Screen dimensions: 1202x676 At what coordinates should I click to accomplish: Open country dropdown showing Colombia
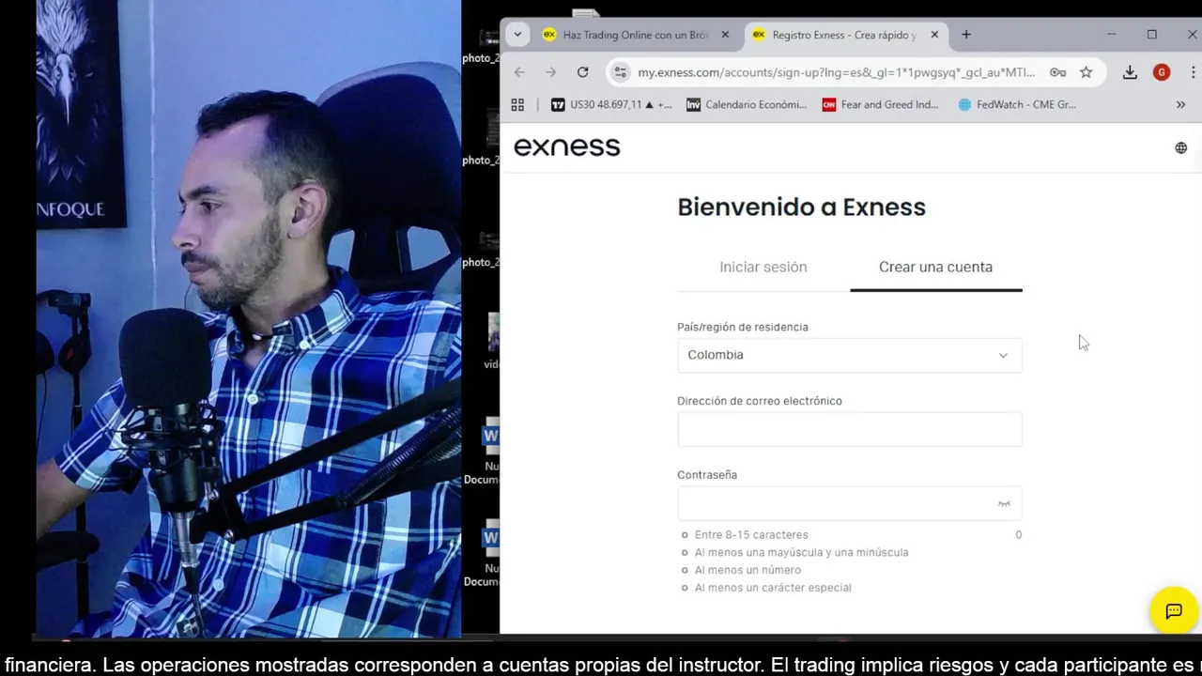[x=850, y=355]
